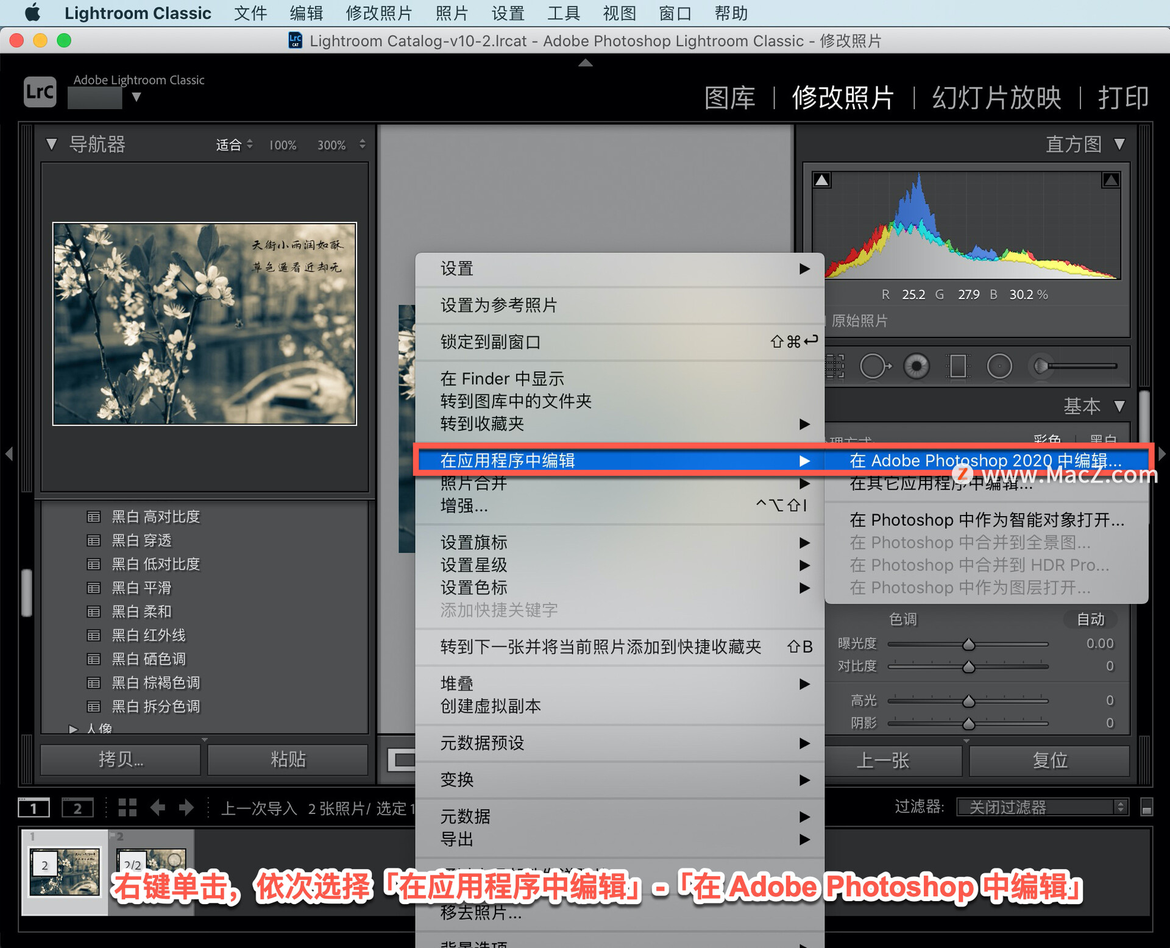1170x948 pixels.
Task: Collapse the 直方图 panel
Action: pyautogui.click(x=1119, y=144)
